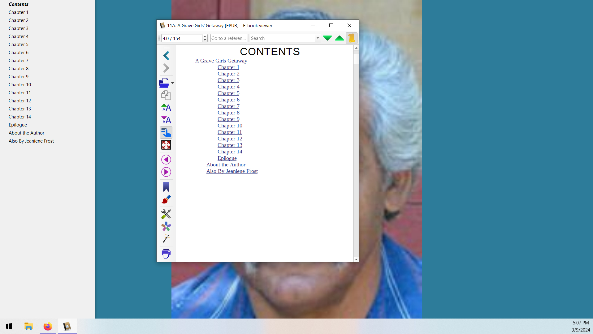Click the Copy to clipboard icon
Image resolution: width=593 pixels, height=334 pixels.
tap(166, 95)
